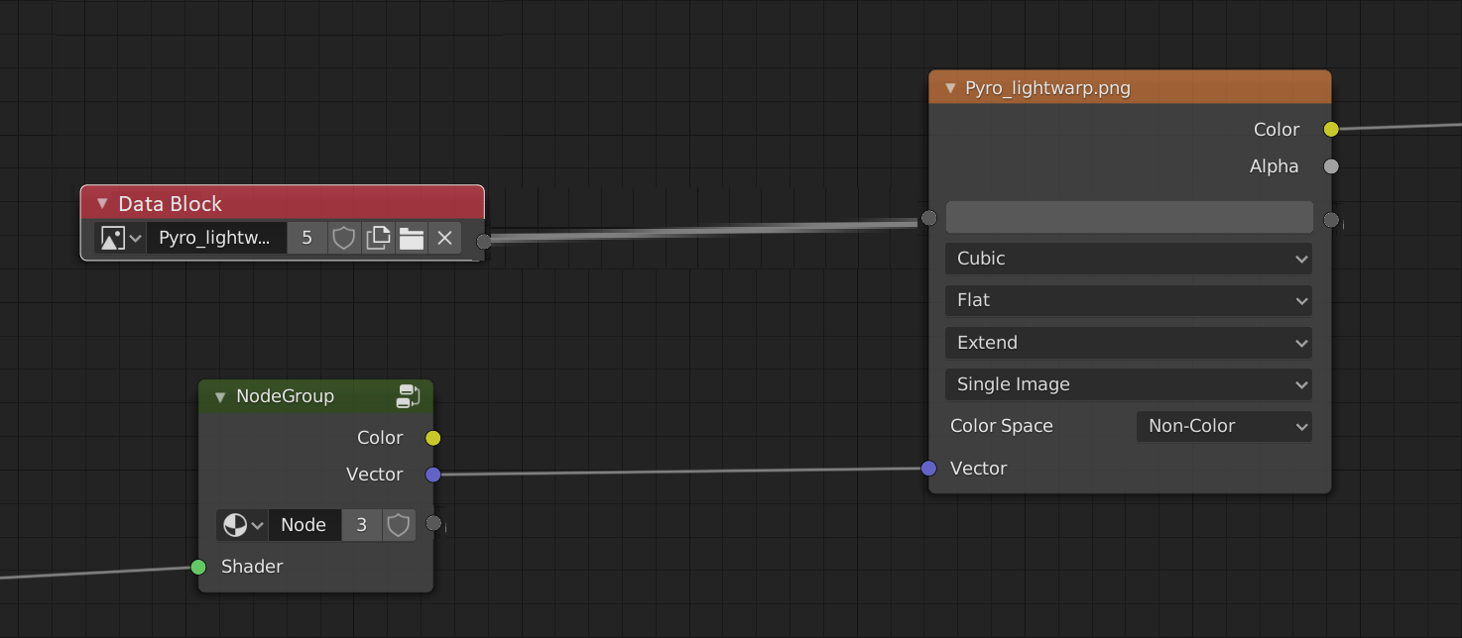This screenshot has height=638, width=1462.
Task: Toggle fake user shield in NodeGroup
Action: (x=399, y=525)
